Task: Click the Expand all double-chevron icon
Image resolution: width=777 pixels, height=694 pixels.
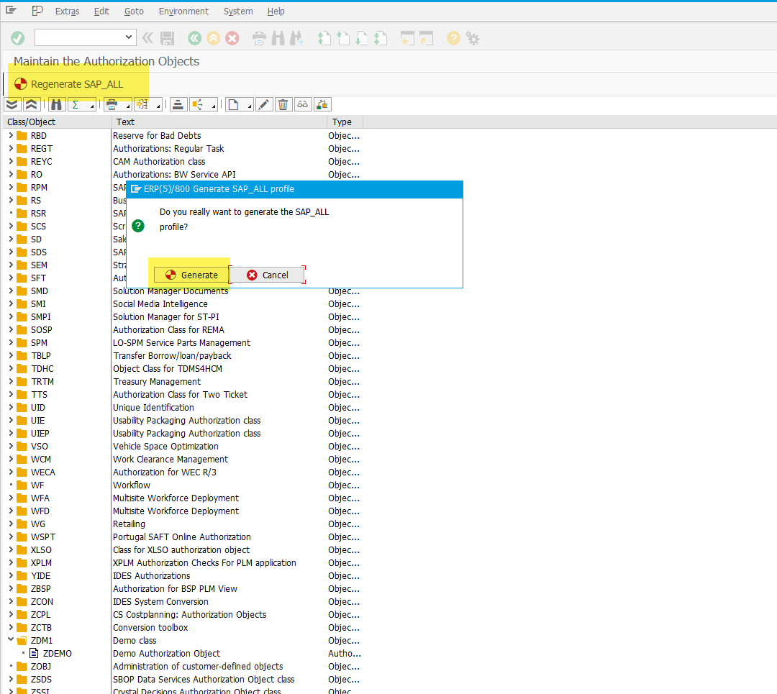Action: (12, 104)
